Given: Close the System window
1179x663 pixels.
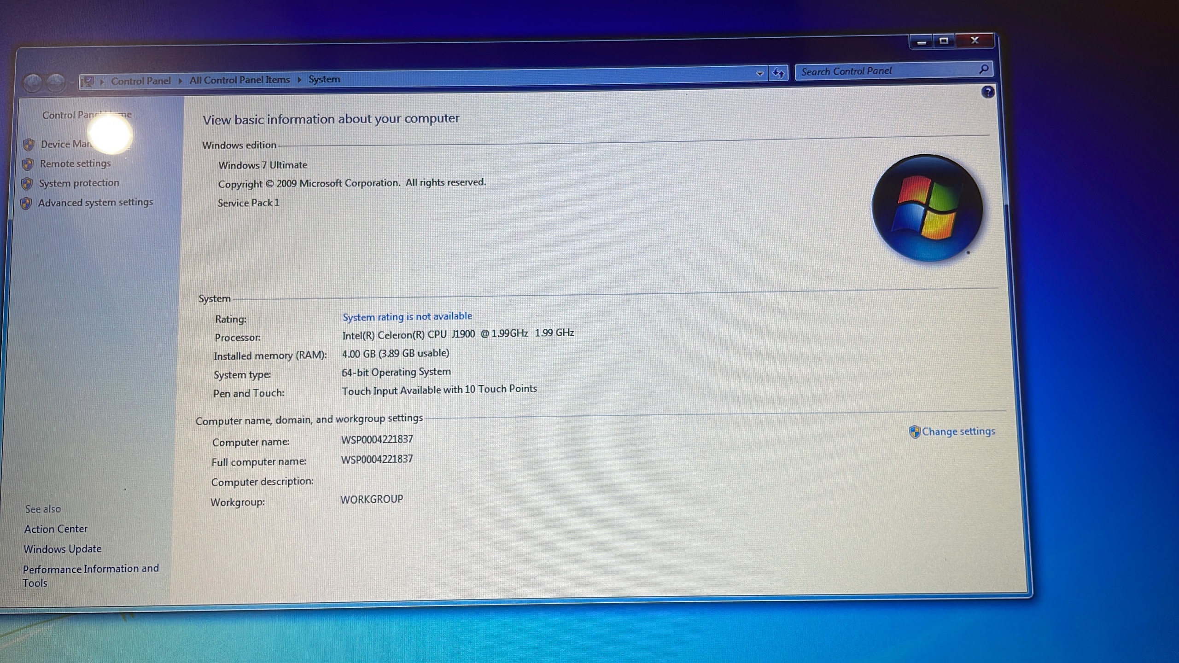Looking at the screenshot, I should point(975,41).
